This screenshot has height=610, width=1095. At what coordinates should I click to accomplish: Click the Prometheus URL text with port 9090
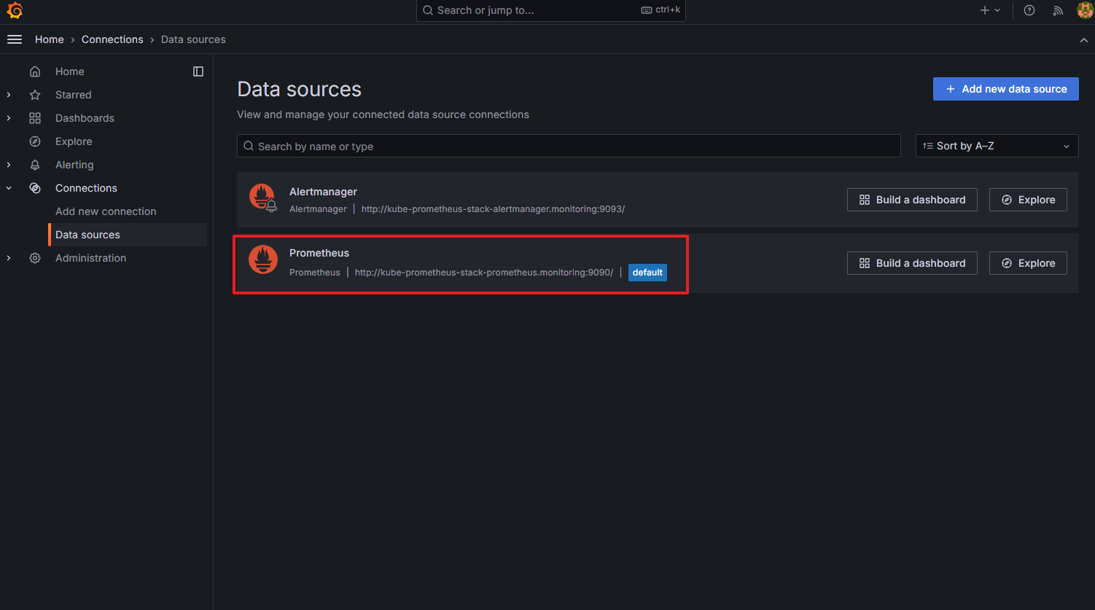(484, 273)
